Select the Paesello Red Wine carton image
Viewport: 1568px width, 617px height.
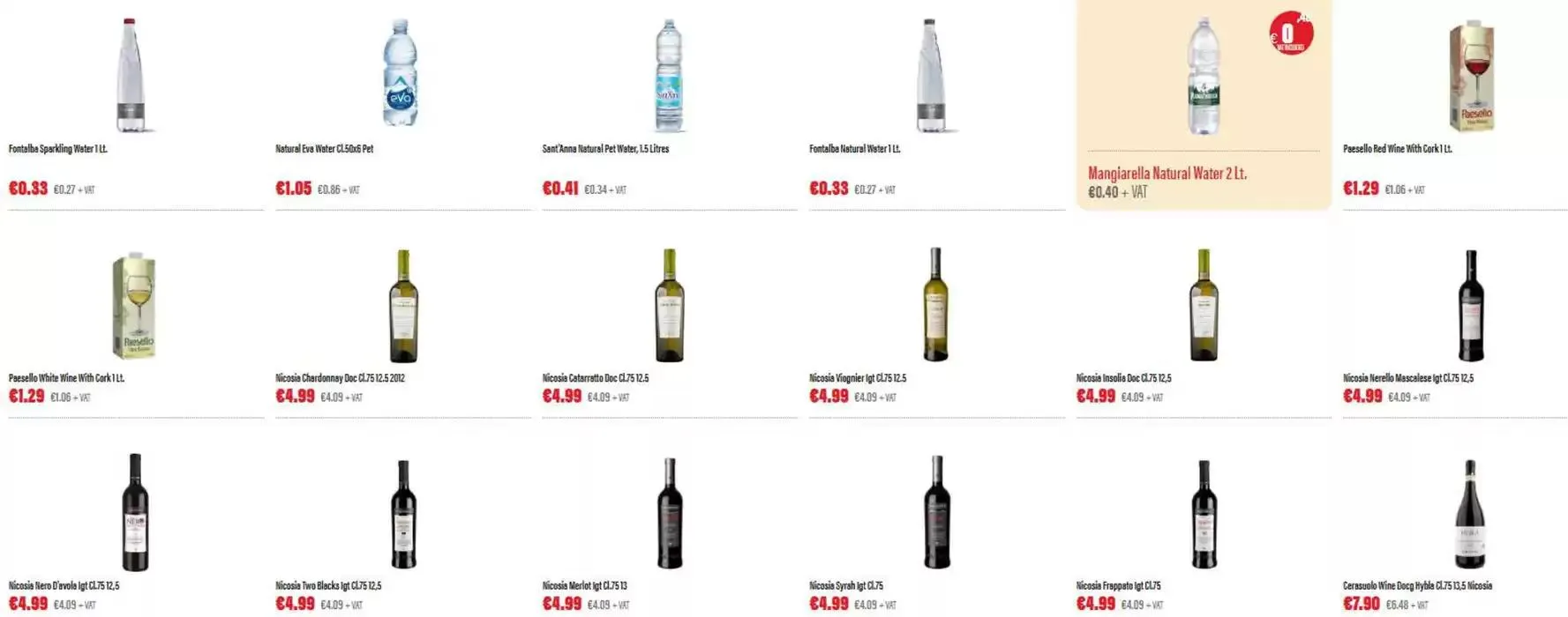[x=1471, y=76]
